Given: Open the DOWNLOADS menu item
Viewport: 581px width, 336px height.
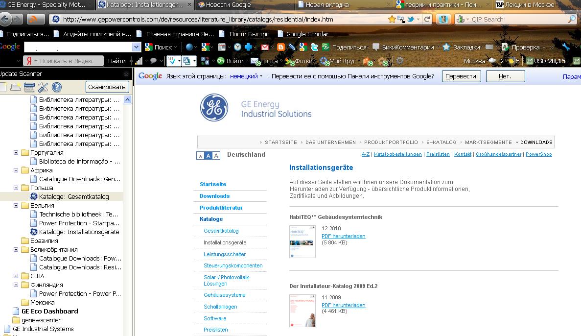Looking at the screenshot, I should (x=536, y=143).
